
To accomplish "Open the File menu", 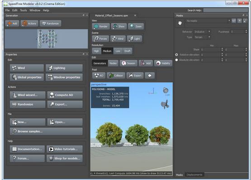I will click(x=7, y=10).
